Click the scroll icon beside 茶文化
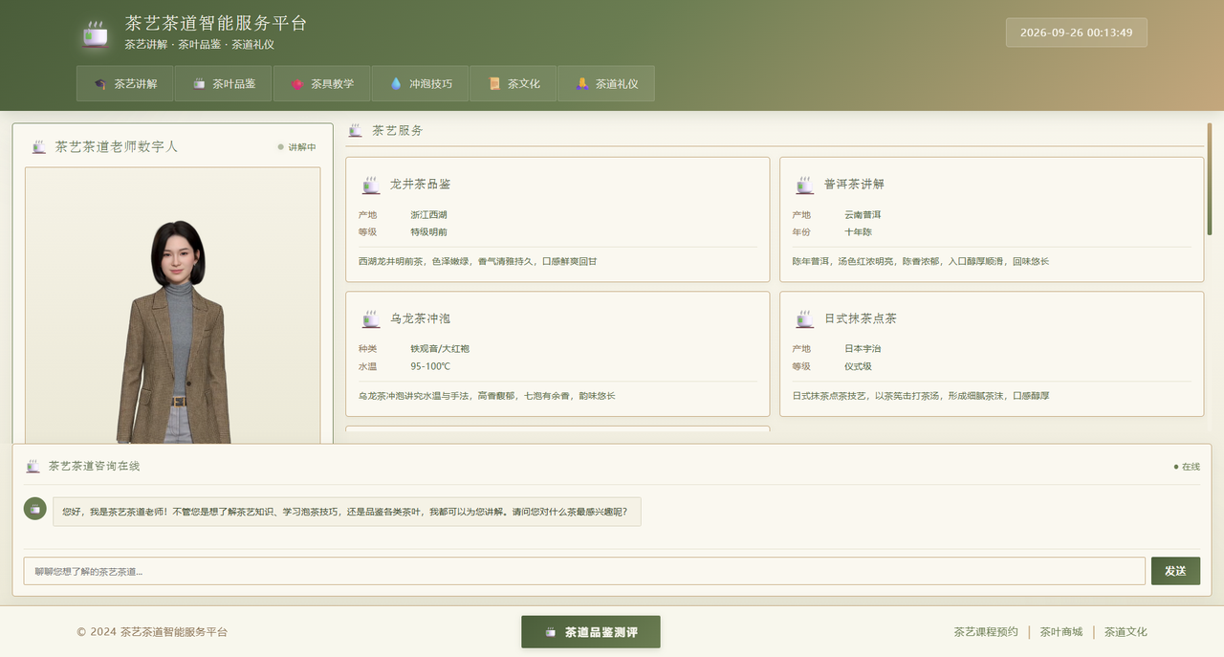This screenshot has height=657, width=1224. click(x=494, y=84)
